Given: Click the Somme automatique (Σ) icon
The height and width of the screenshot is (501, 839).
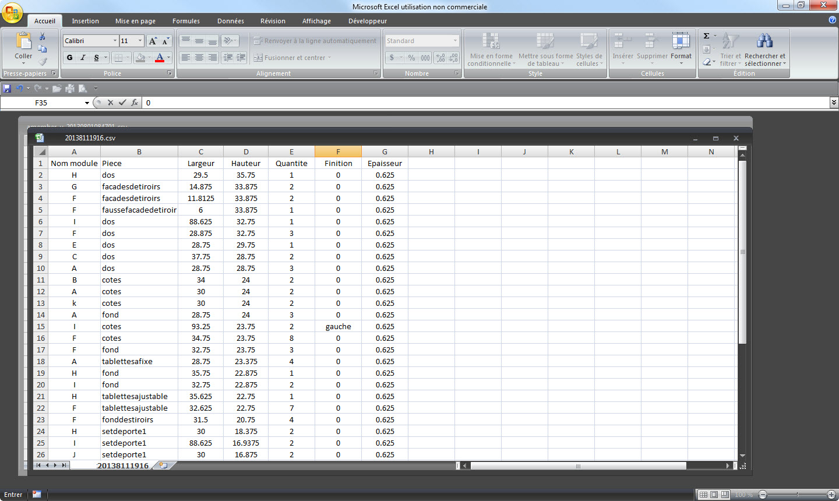Looking at the screenshot, I should click(707, 36).
